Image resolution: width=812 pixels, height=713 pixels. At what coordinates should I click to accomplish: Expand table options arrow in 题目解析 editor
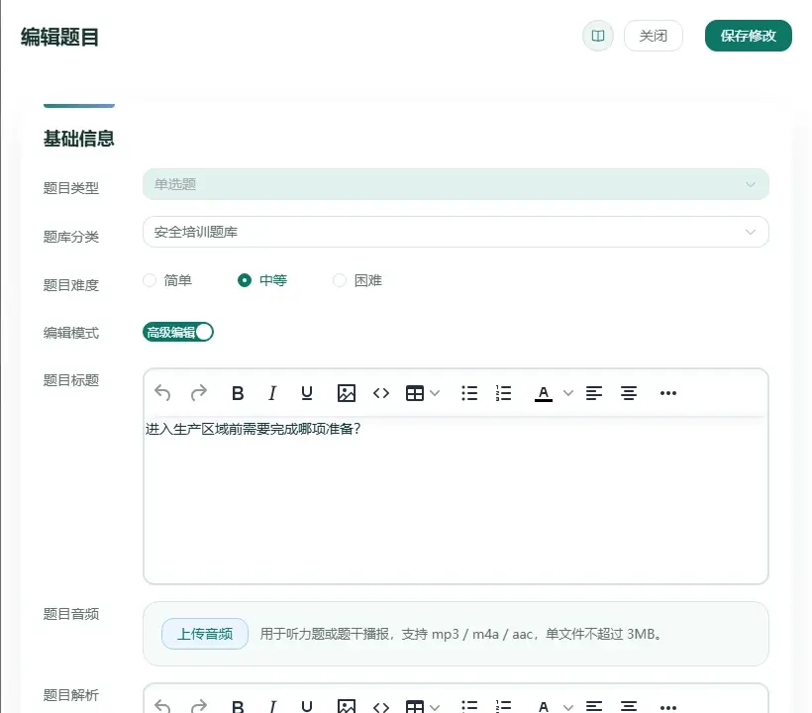(435, 707)
